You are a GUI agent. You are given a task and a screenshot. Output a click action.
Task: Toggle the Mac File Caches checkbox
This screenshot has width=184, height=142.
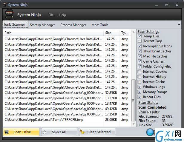click(x=139, y=56)
